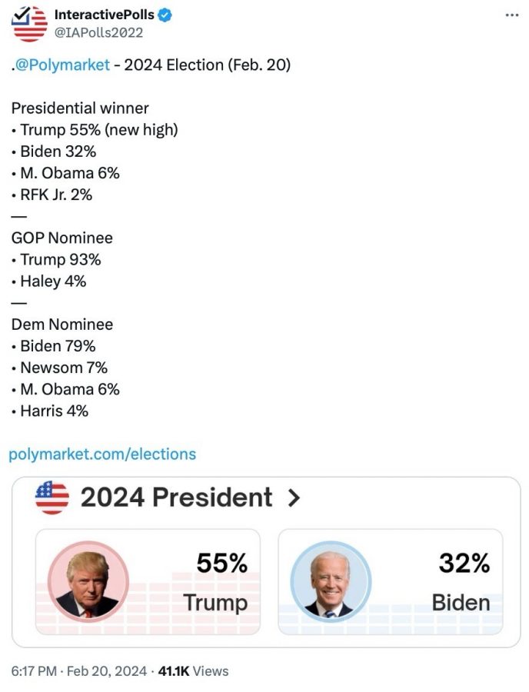
Task: Select the Trump name label in card
Action: [x=215, y=601]
